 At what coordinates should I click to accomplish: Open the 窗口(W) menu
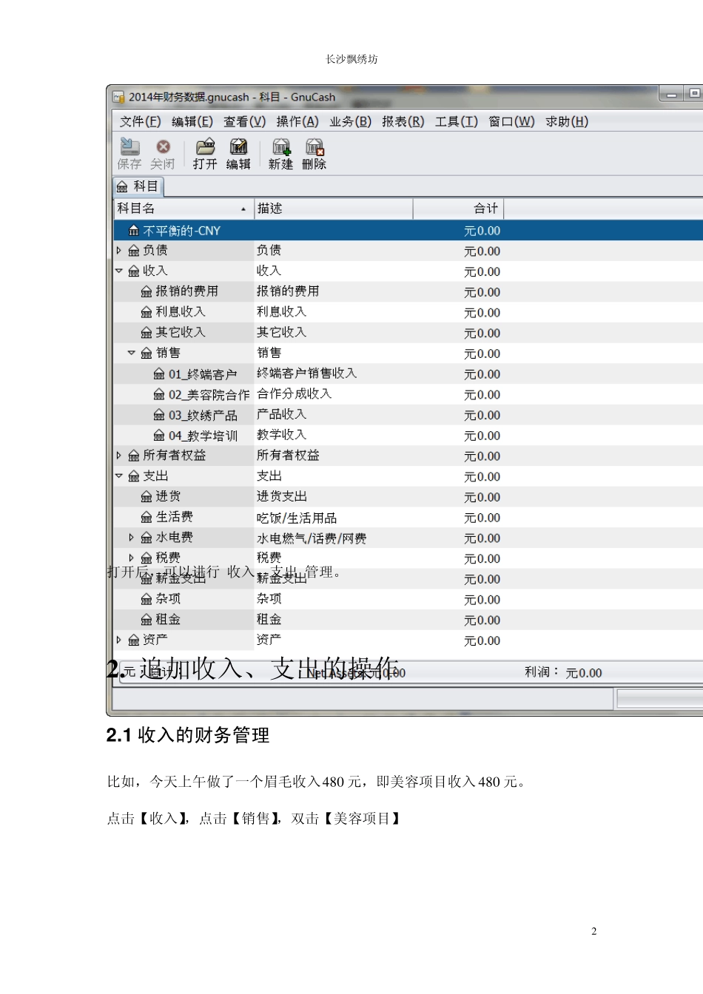click(x=511, y=121)
